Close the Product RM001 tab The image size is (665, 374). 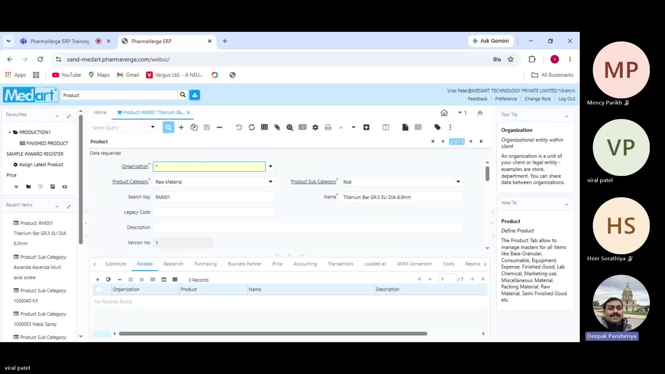coord(188,113)
